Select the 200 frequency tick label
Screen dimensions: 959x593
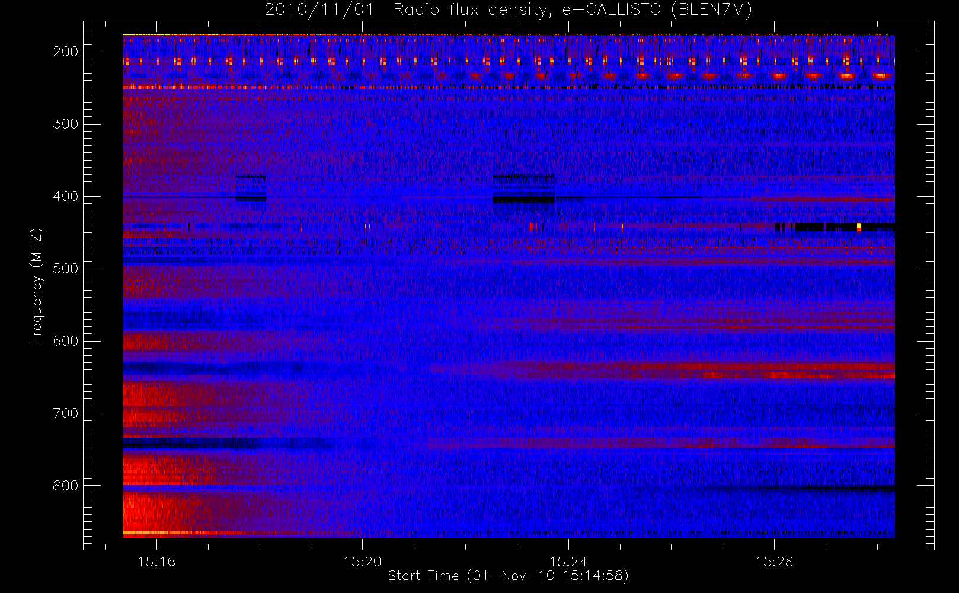[66, 52]
